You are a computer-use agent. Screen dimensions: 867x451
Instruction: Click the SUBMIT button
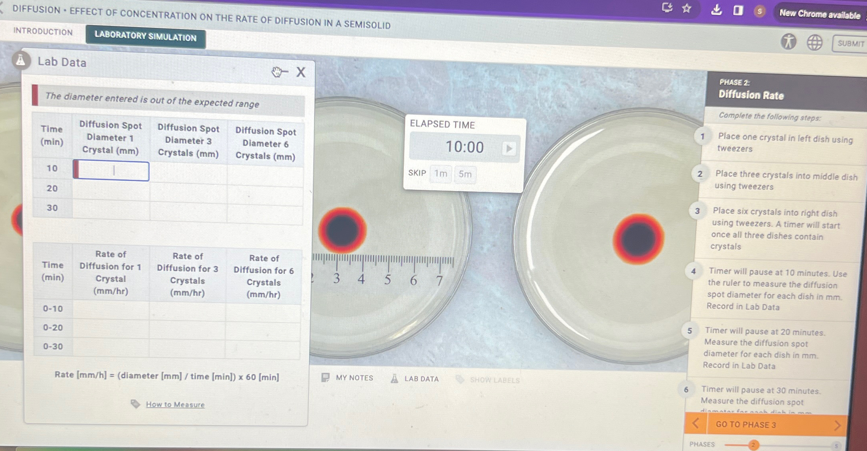coord(850,43)
